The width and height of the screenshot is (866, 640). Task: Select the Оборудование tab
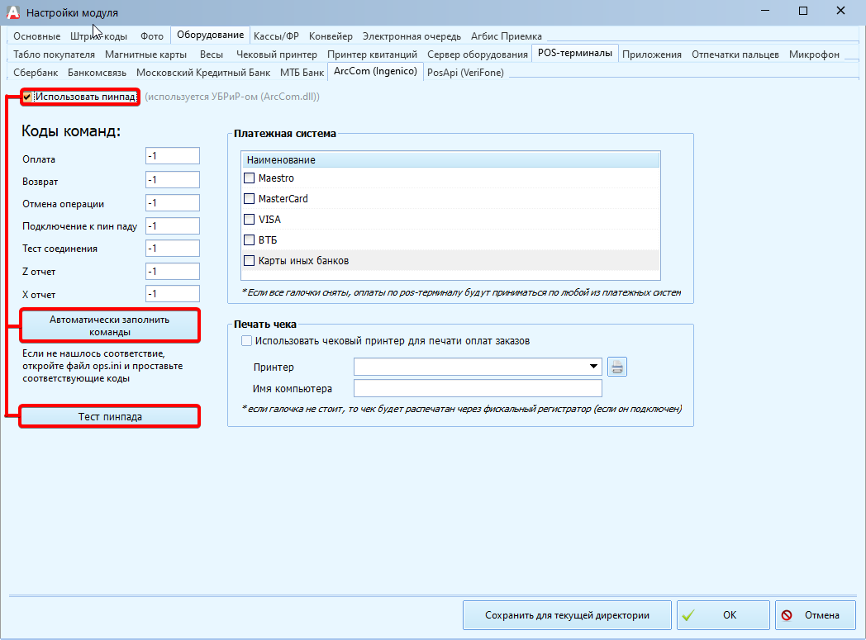coord(211,35)
